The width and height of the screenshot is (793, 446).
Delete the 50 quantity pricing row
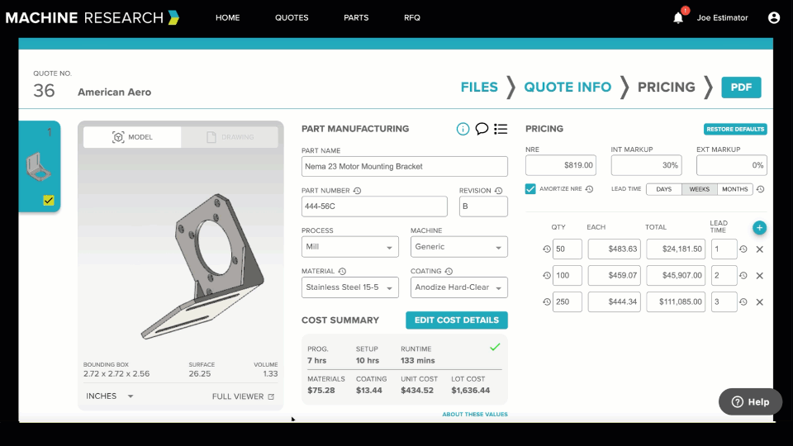tap(759, 249)
